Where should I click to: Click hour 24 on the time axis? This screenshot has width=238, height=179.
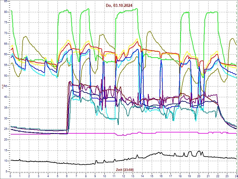pyautogui.click(x=236, y=176)
